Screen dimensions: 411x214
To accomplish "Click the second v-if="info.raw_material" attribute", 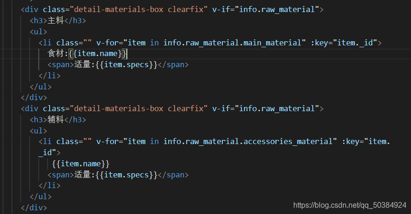I will 266,108.
